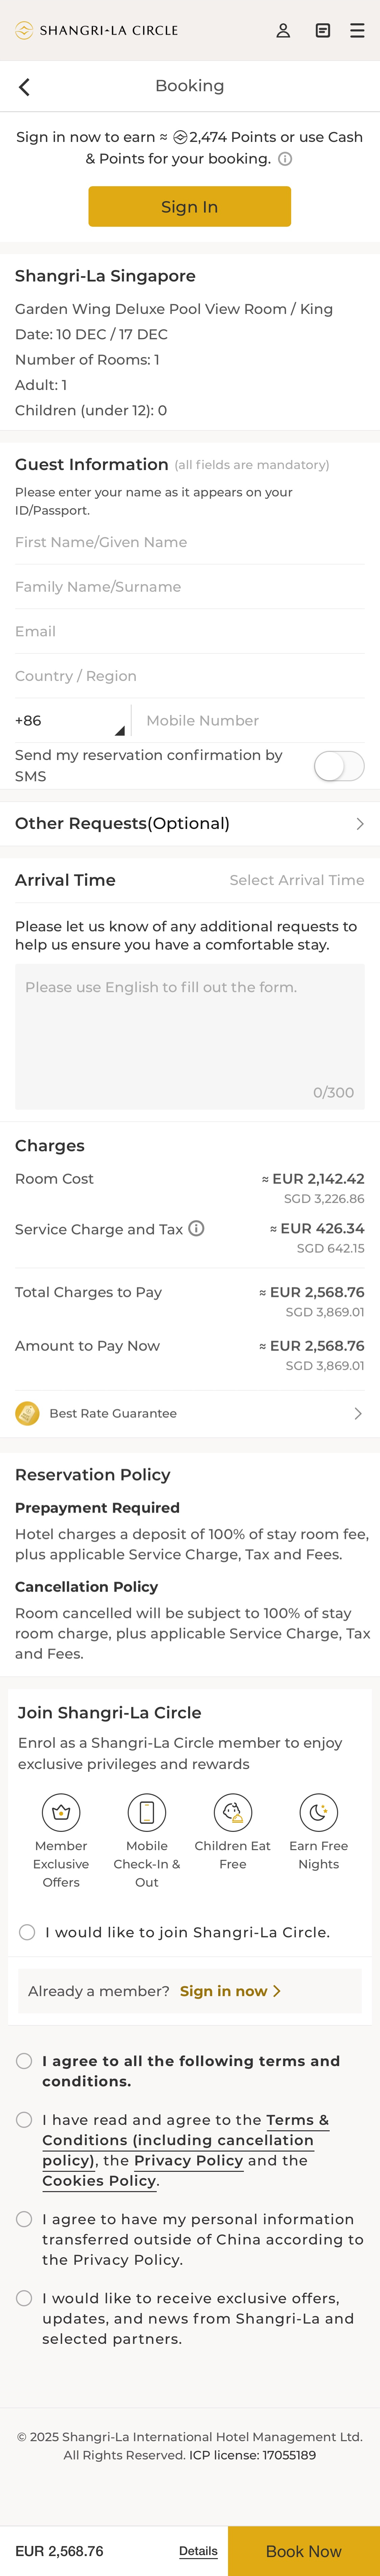Click the points info icon
This screenshot has width=380, height=2576.
point(285,159)
